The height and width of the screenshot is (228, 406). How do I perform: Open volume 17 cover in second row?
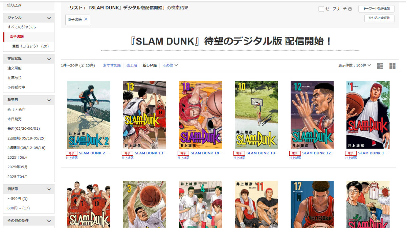point(312,204)
